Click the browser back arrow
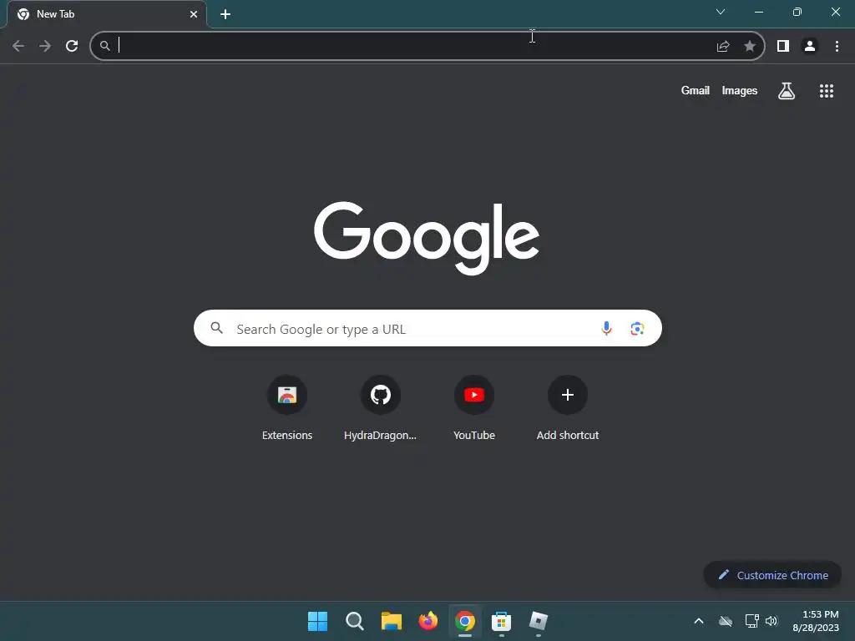The height and width of the screenshot is (641, 855). click(x=18, y=46)
